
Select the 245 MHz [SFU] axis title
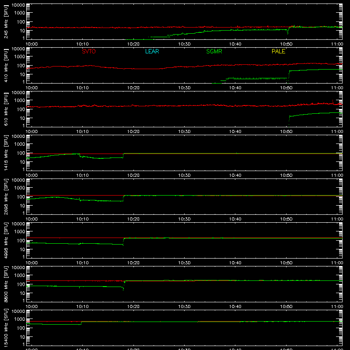tap(6, 21)
